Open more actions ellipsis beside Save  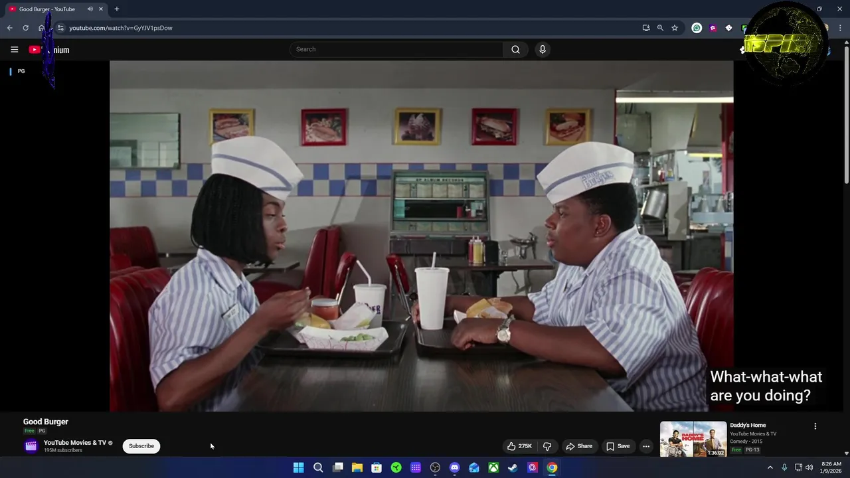pyautogui.click(x=646, y=446)
